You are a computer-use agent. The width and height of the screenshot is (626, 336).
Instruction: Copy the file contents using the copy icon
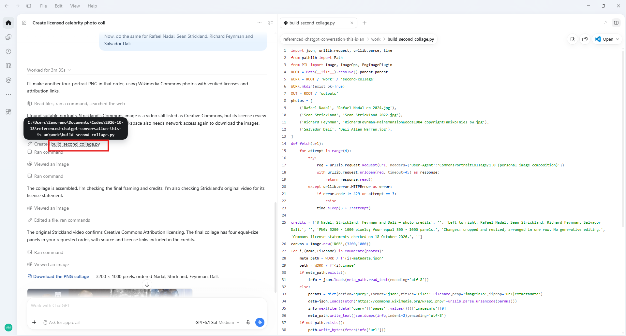pos(585,39)
